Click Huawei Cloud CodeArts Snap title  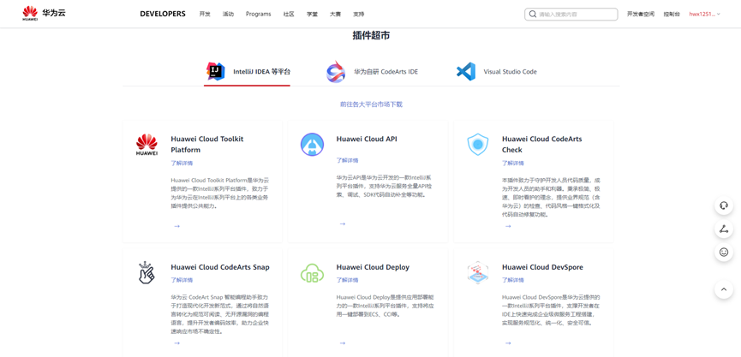click(220, 267)
